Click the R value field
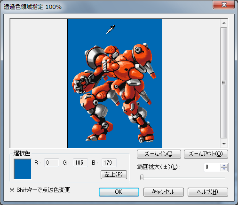 click(52, 163)
